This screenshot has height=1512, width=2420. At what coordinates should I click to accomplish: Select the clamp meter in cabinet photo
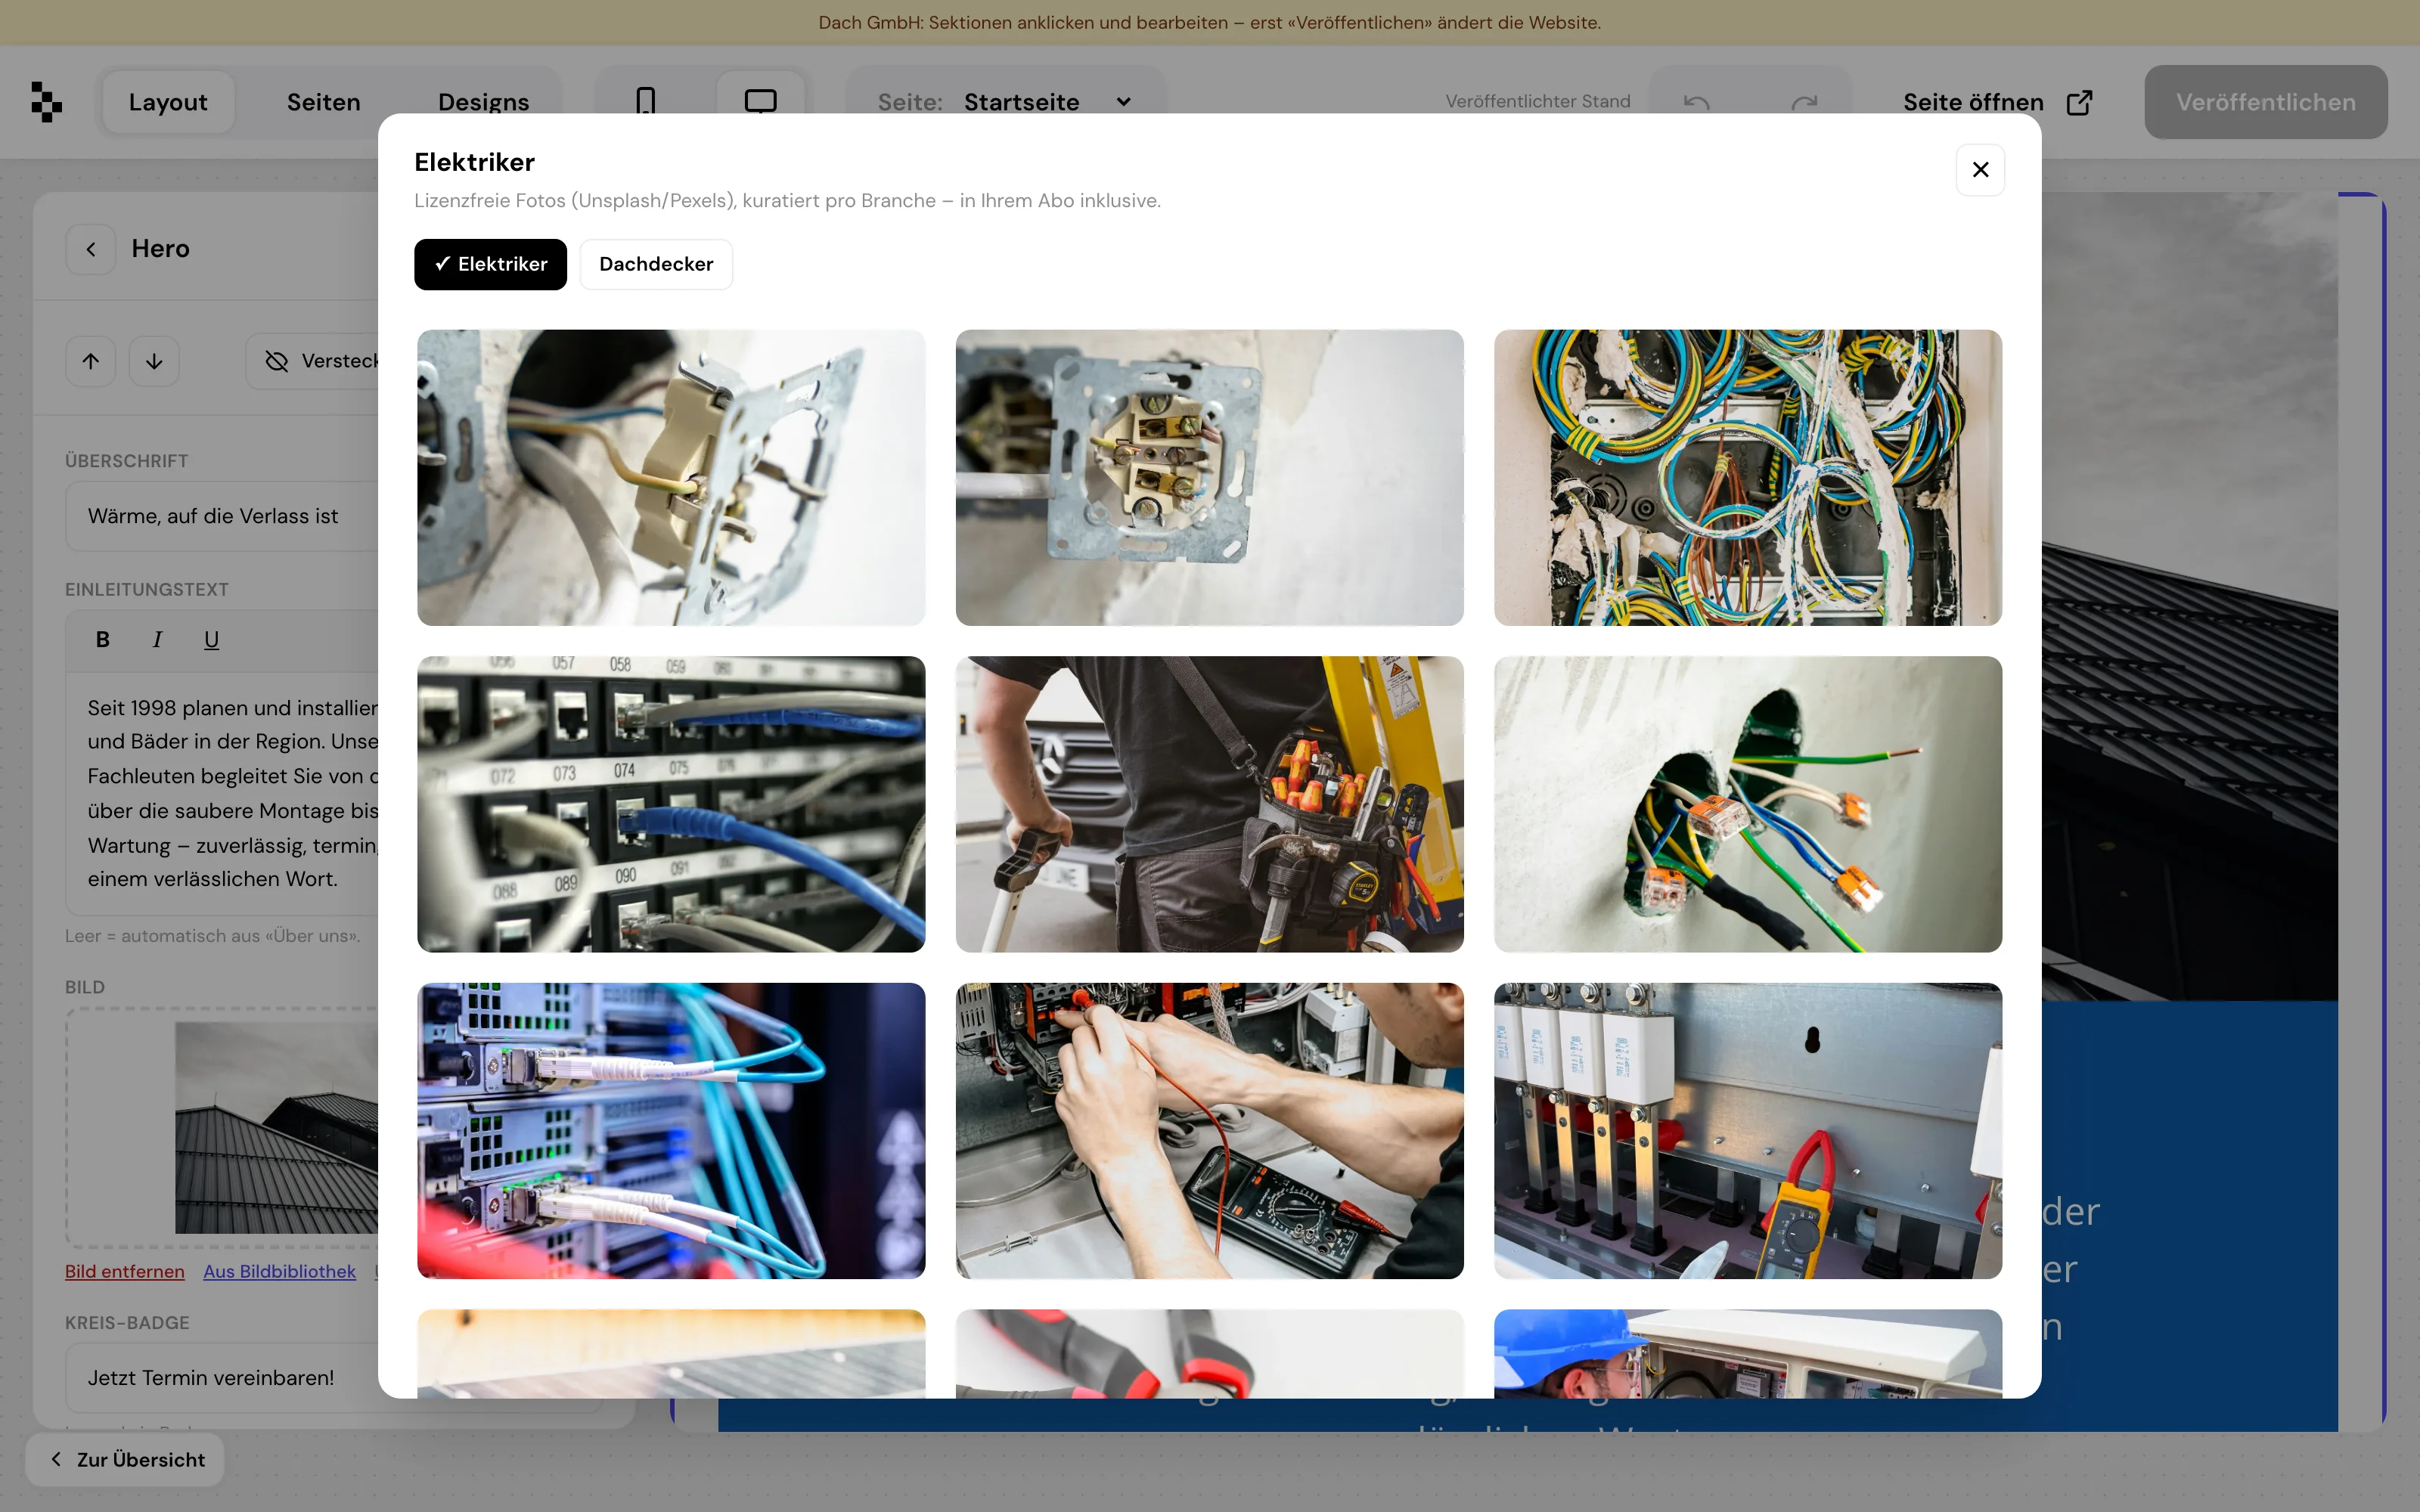[1748, 1131]
